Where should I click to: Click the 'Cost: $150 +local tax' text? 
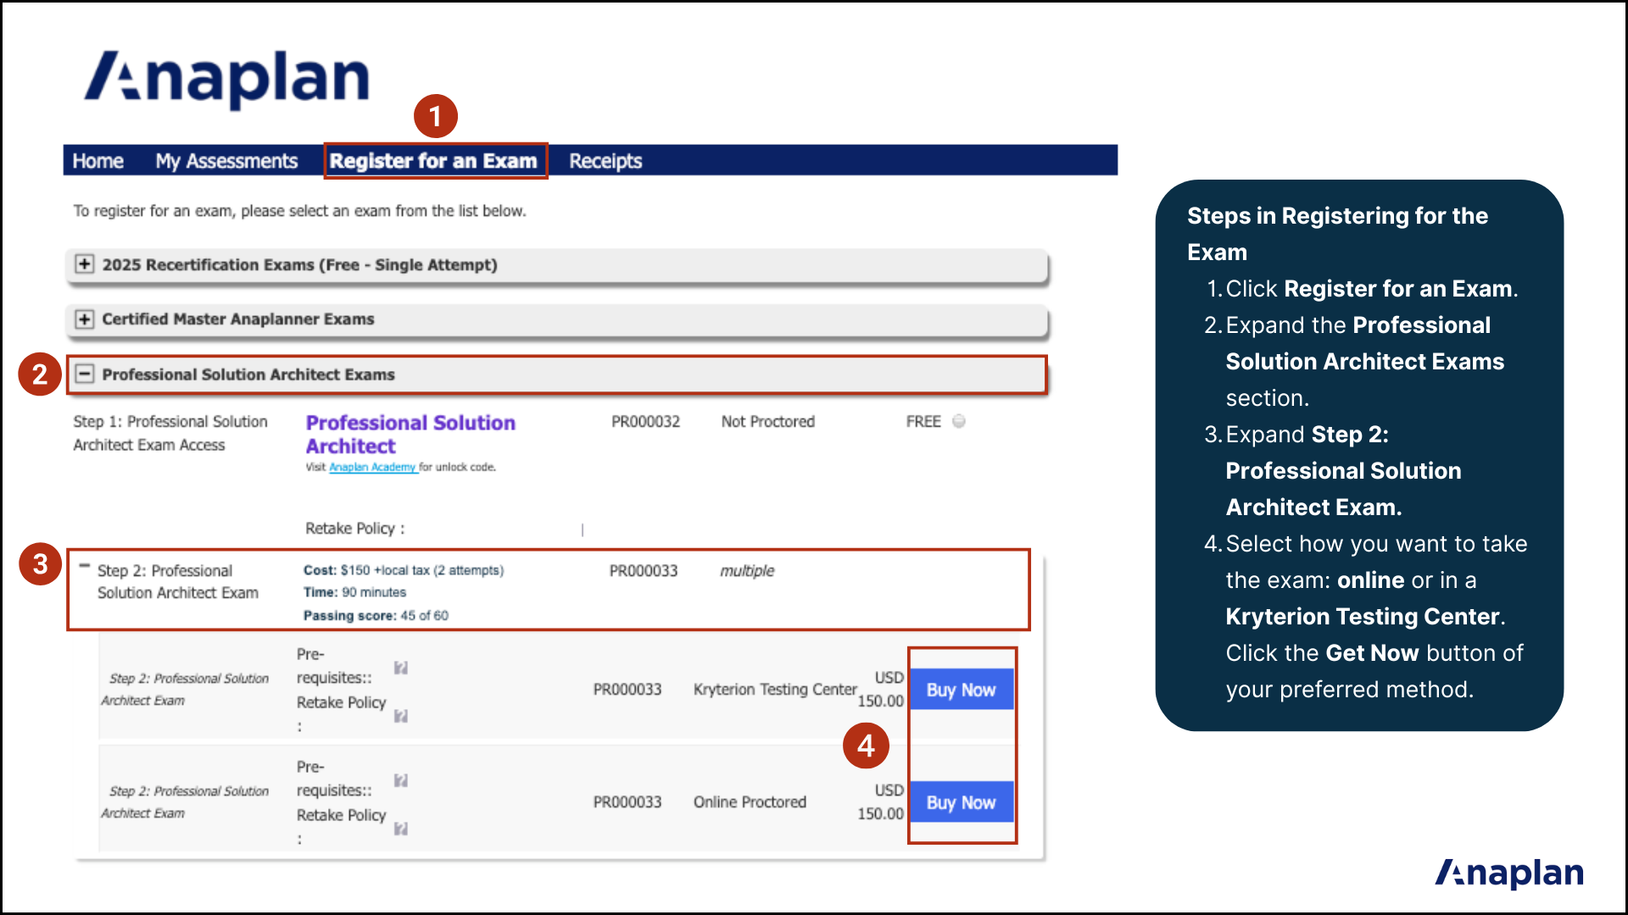pos(404,570)
